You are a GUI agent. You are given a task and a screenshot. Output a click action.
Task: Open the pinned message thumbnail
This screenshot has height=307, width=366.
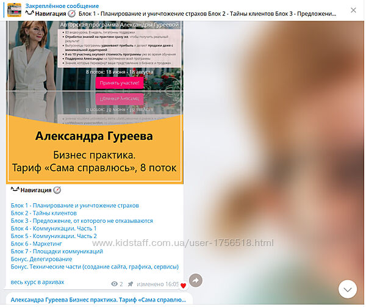14,10
